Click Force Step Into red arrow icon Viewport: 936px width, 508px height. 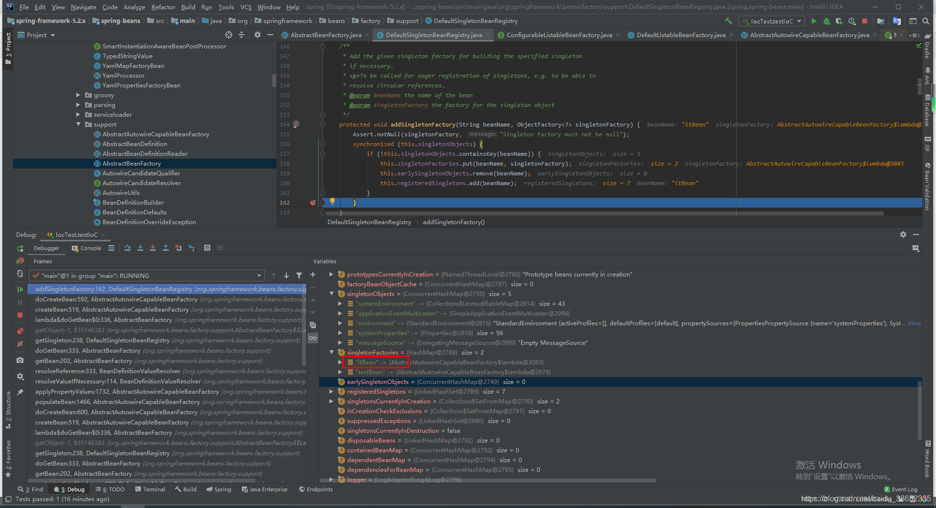tap(153, 248)
